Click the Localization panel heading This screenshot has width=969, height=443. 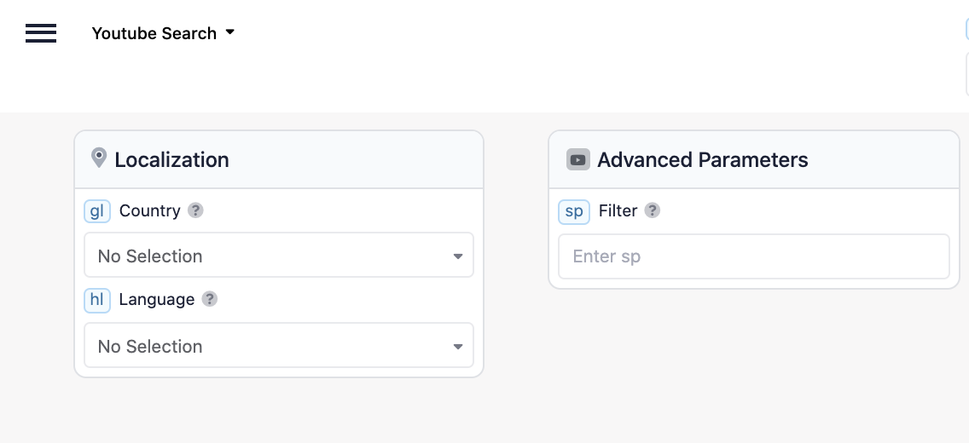point(171,160)
